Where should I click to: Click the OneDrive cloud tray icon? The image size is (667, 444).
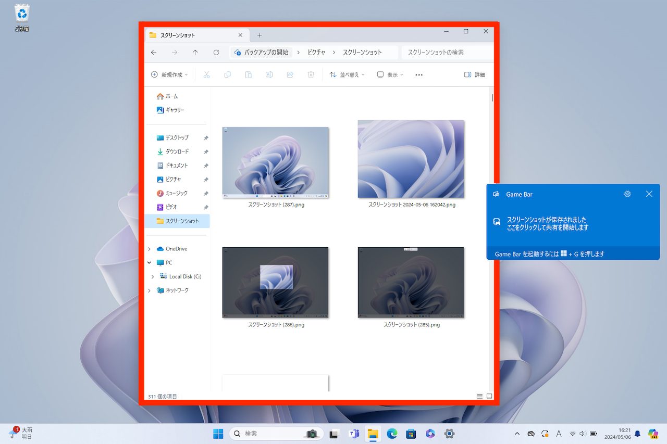(531, 434)
